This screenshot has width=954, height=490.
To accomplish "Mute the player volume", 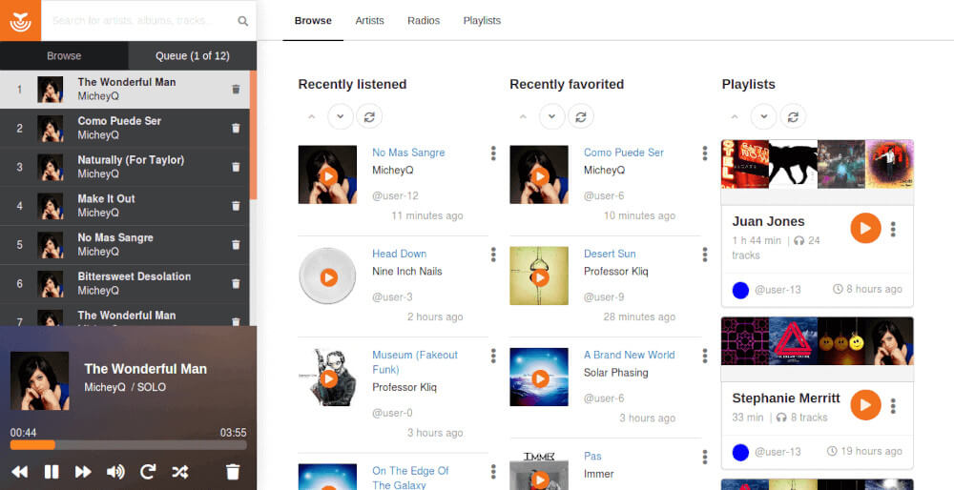I will pos(115,472).
